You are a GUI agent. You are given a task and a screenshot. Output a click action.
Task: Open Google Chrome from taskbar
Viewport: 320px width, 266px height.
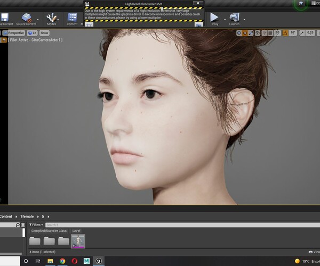[62, 261]
